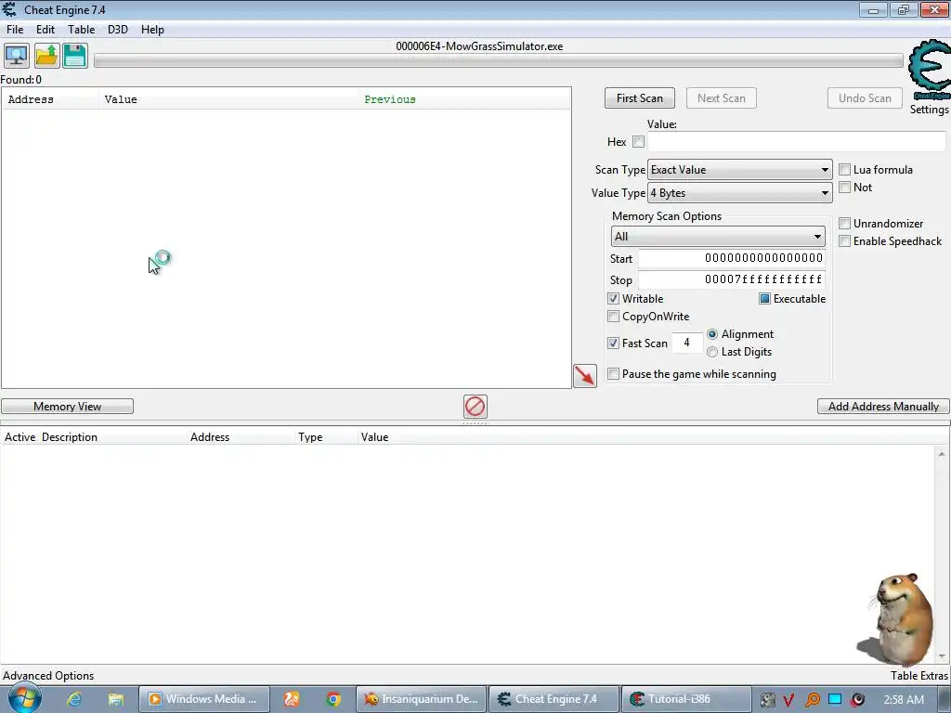951x713 pixels.
Task: Uncheck the Writable checkbox
Action: [613, 299]
